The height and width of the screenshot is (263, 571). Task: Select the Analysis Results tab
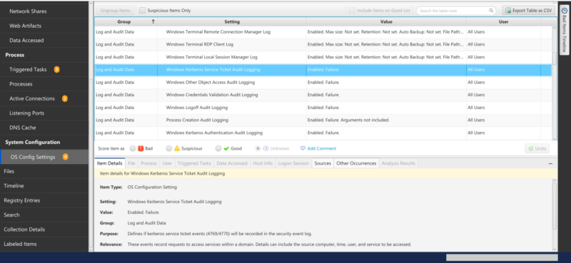pyautogui.click(x=398, y=163)
